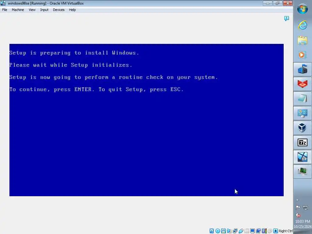
Task: Click the VirtualBox window title bar icon
Action: click(3, 3)
